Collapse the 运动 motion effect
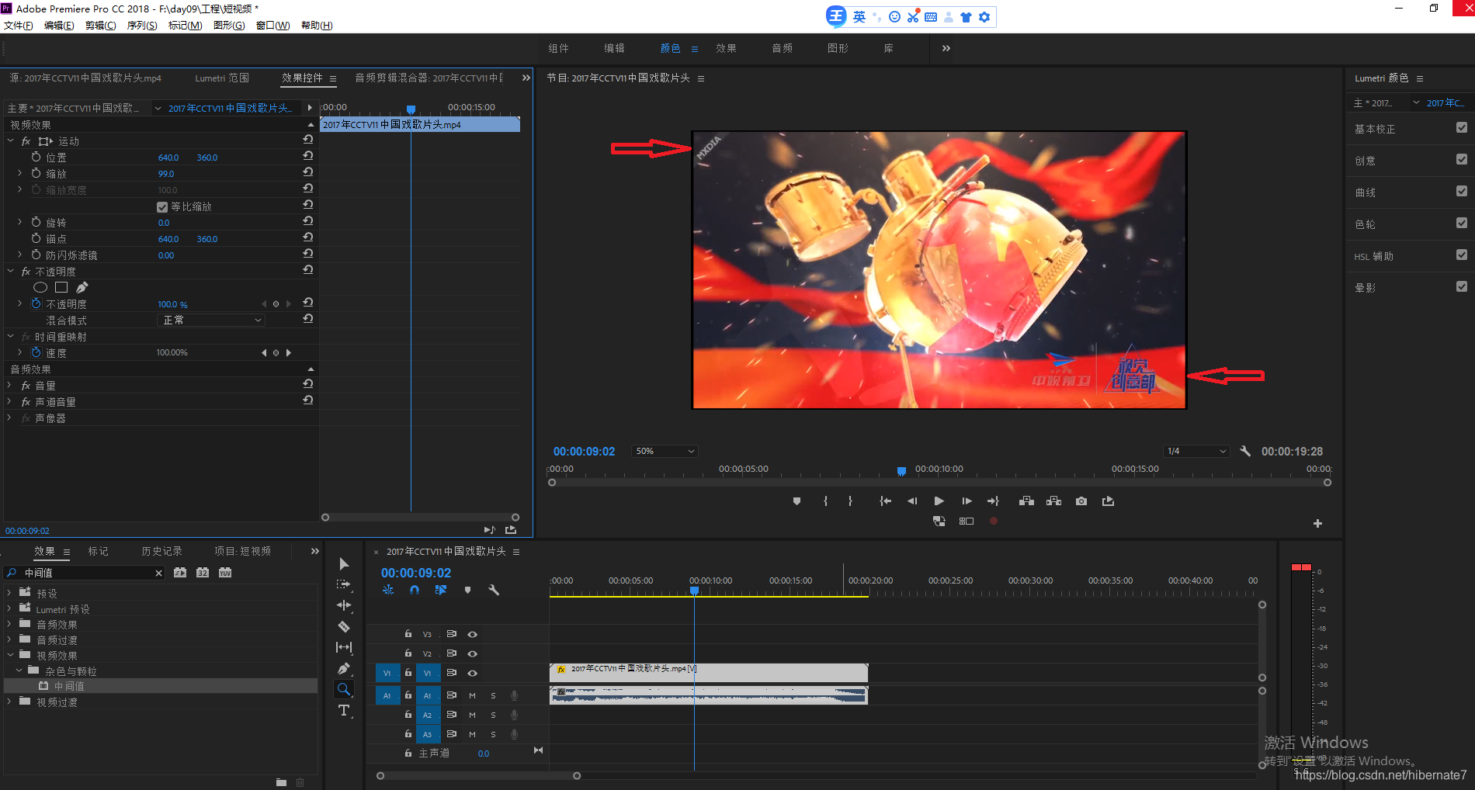Image resolution: width=1475 pixels, height=790 pixels. coord(11,140)
